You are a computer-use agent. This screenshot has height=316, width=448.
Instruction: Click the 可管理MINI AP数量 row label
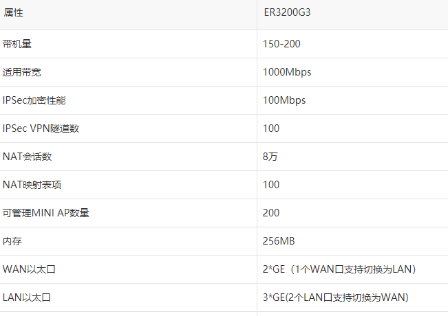click(46, 213)
